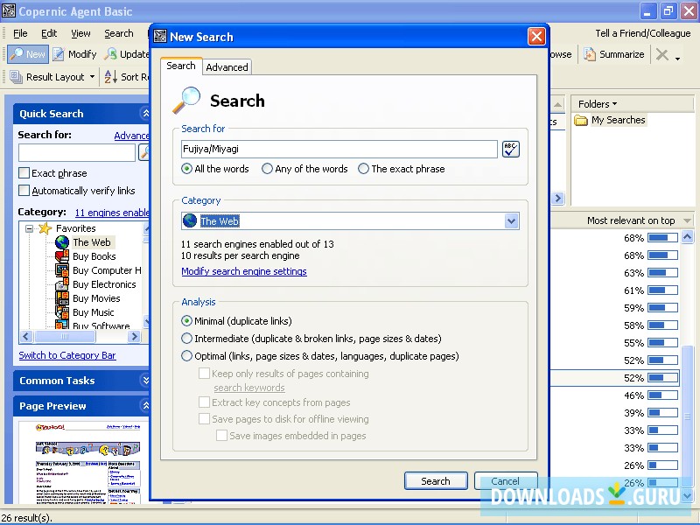Open the Category dropdown showing The Web
Image resolution: width=700 pixels, height=525 pixels.
(512, 221)
